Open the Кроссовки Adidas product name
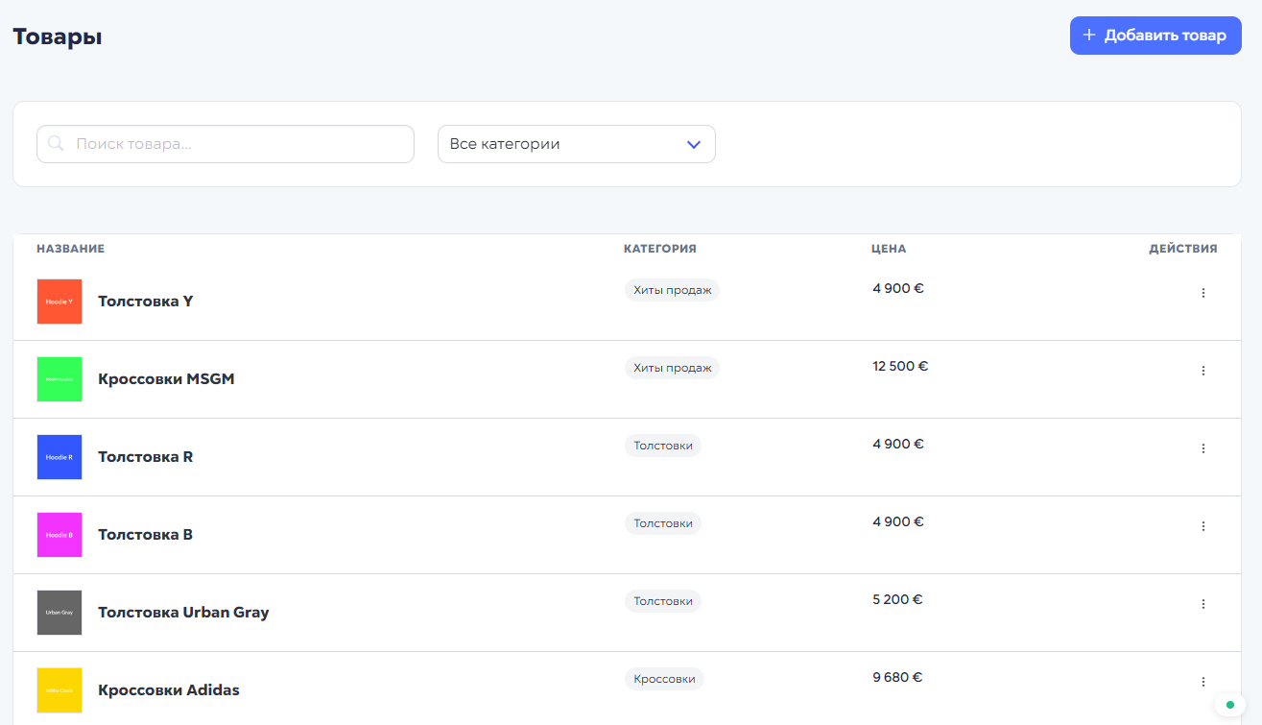1262x725 pixels. 169,690
